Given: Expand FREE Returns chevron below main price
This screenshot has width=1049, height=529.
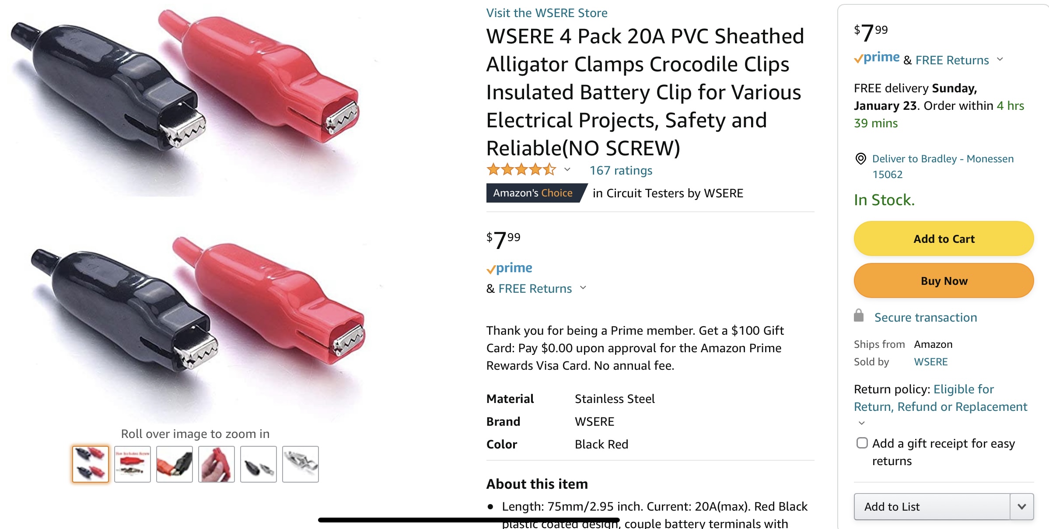Looking at the screenshot, I should click(583, 288).
